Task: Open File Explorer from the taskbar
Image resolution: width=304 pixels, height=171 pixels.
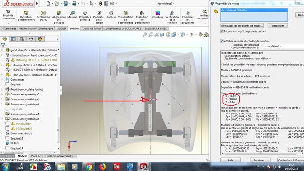Action: (61, 167)
